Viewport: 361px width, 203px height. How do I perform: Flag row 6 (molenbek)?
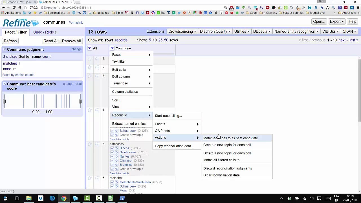(97, 178)
